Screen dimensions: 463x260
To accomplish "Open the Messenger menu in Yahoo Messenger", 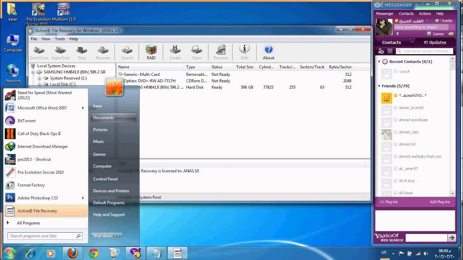I will (x=385, y=14).
